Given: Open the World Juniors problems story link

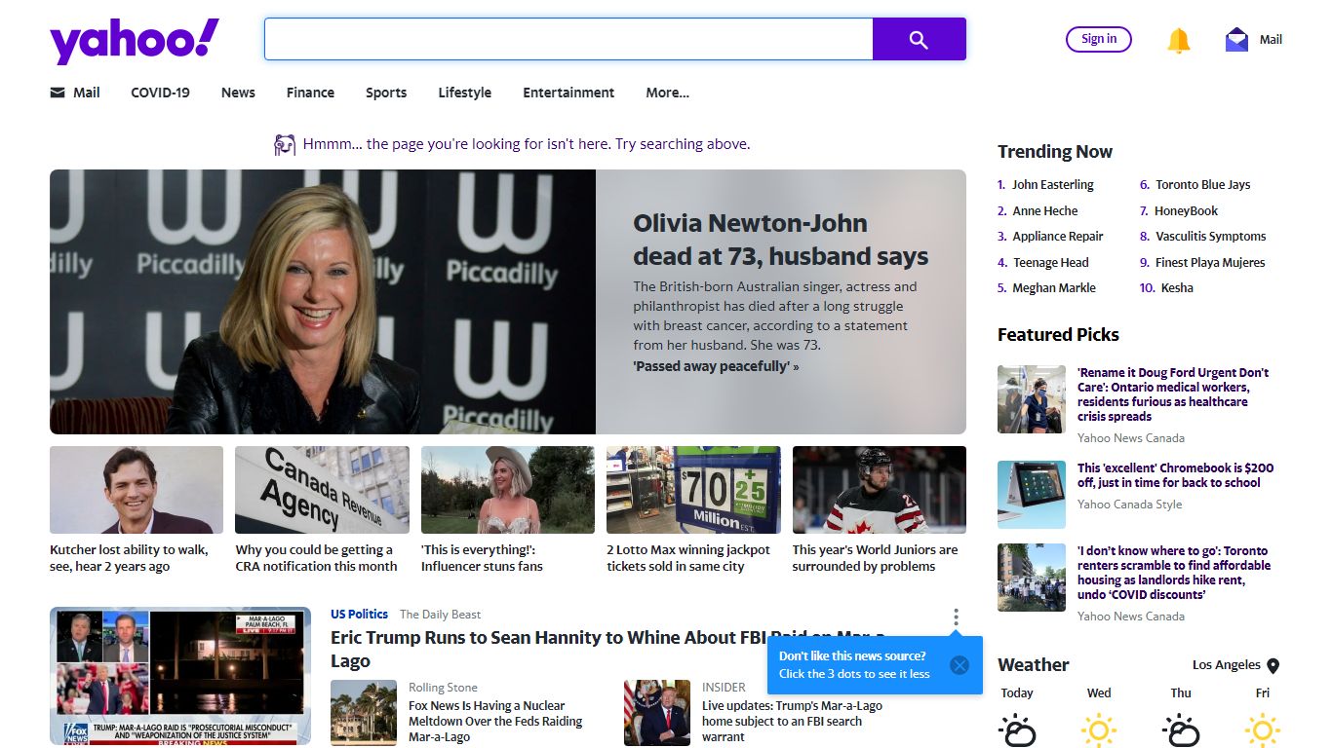Looking at the screenshot, I should (876, 558).
